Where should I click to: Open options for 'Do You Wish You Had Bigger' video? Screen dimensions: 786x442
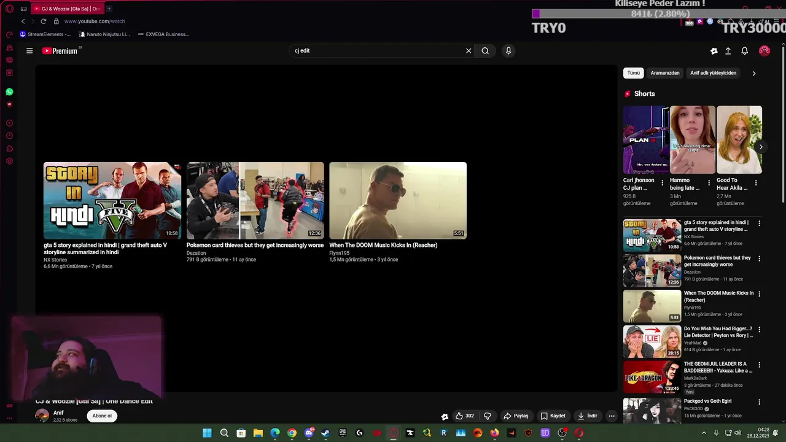(759, 330)
